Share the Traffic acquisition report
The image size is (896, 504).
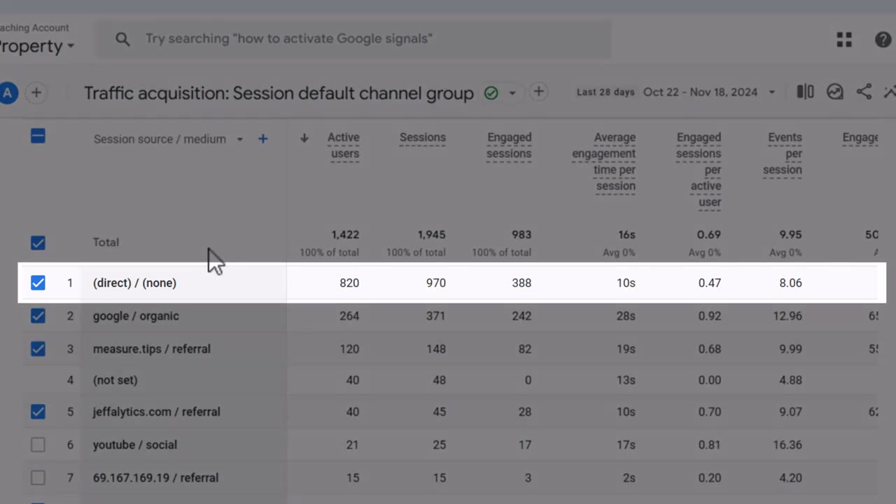coord(864,92)
